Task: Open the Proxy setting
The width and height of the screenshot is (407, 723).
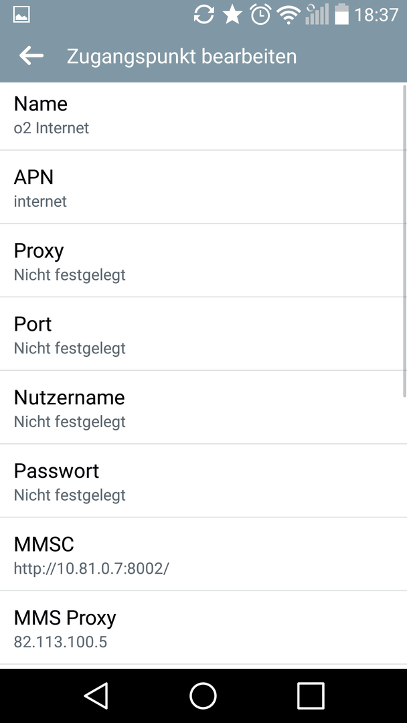Action: 201,260
